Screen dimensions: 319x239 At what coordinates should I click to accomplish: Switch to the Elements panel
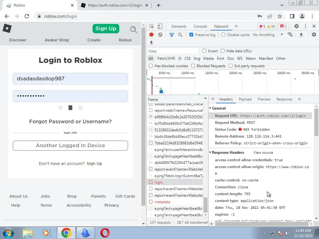pos(179,26)
